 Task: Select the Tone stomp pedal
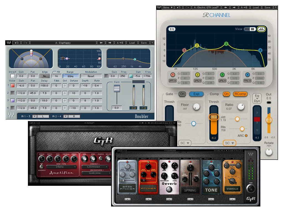211,177
